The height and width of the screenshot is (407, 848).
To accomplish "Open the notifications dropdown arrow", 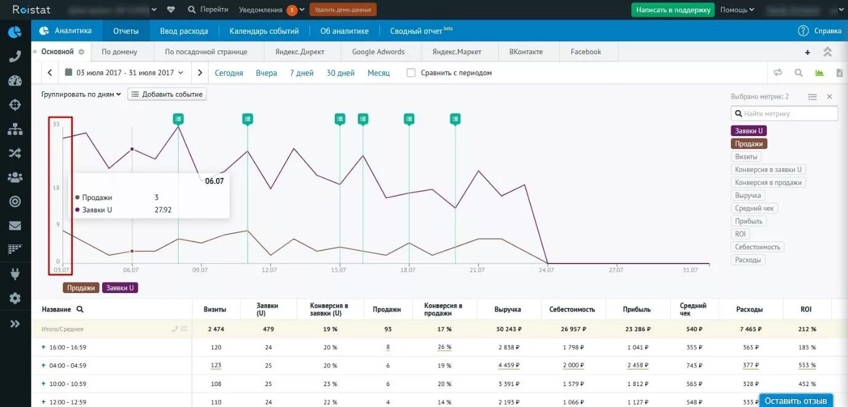I will tap(302, 10).
